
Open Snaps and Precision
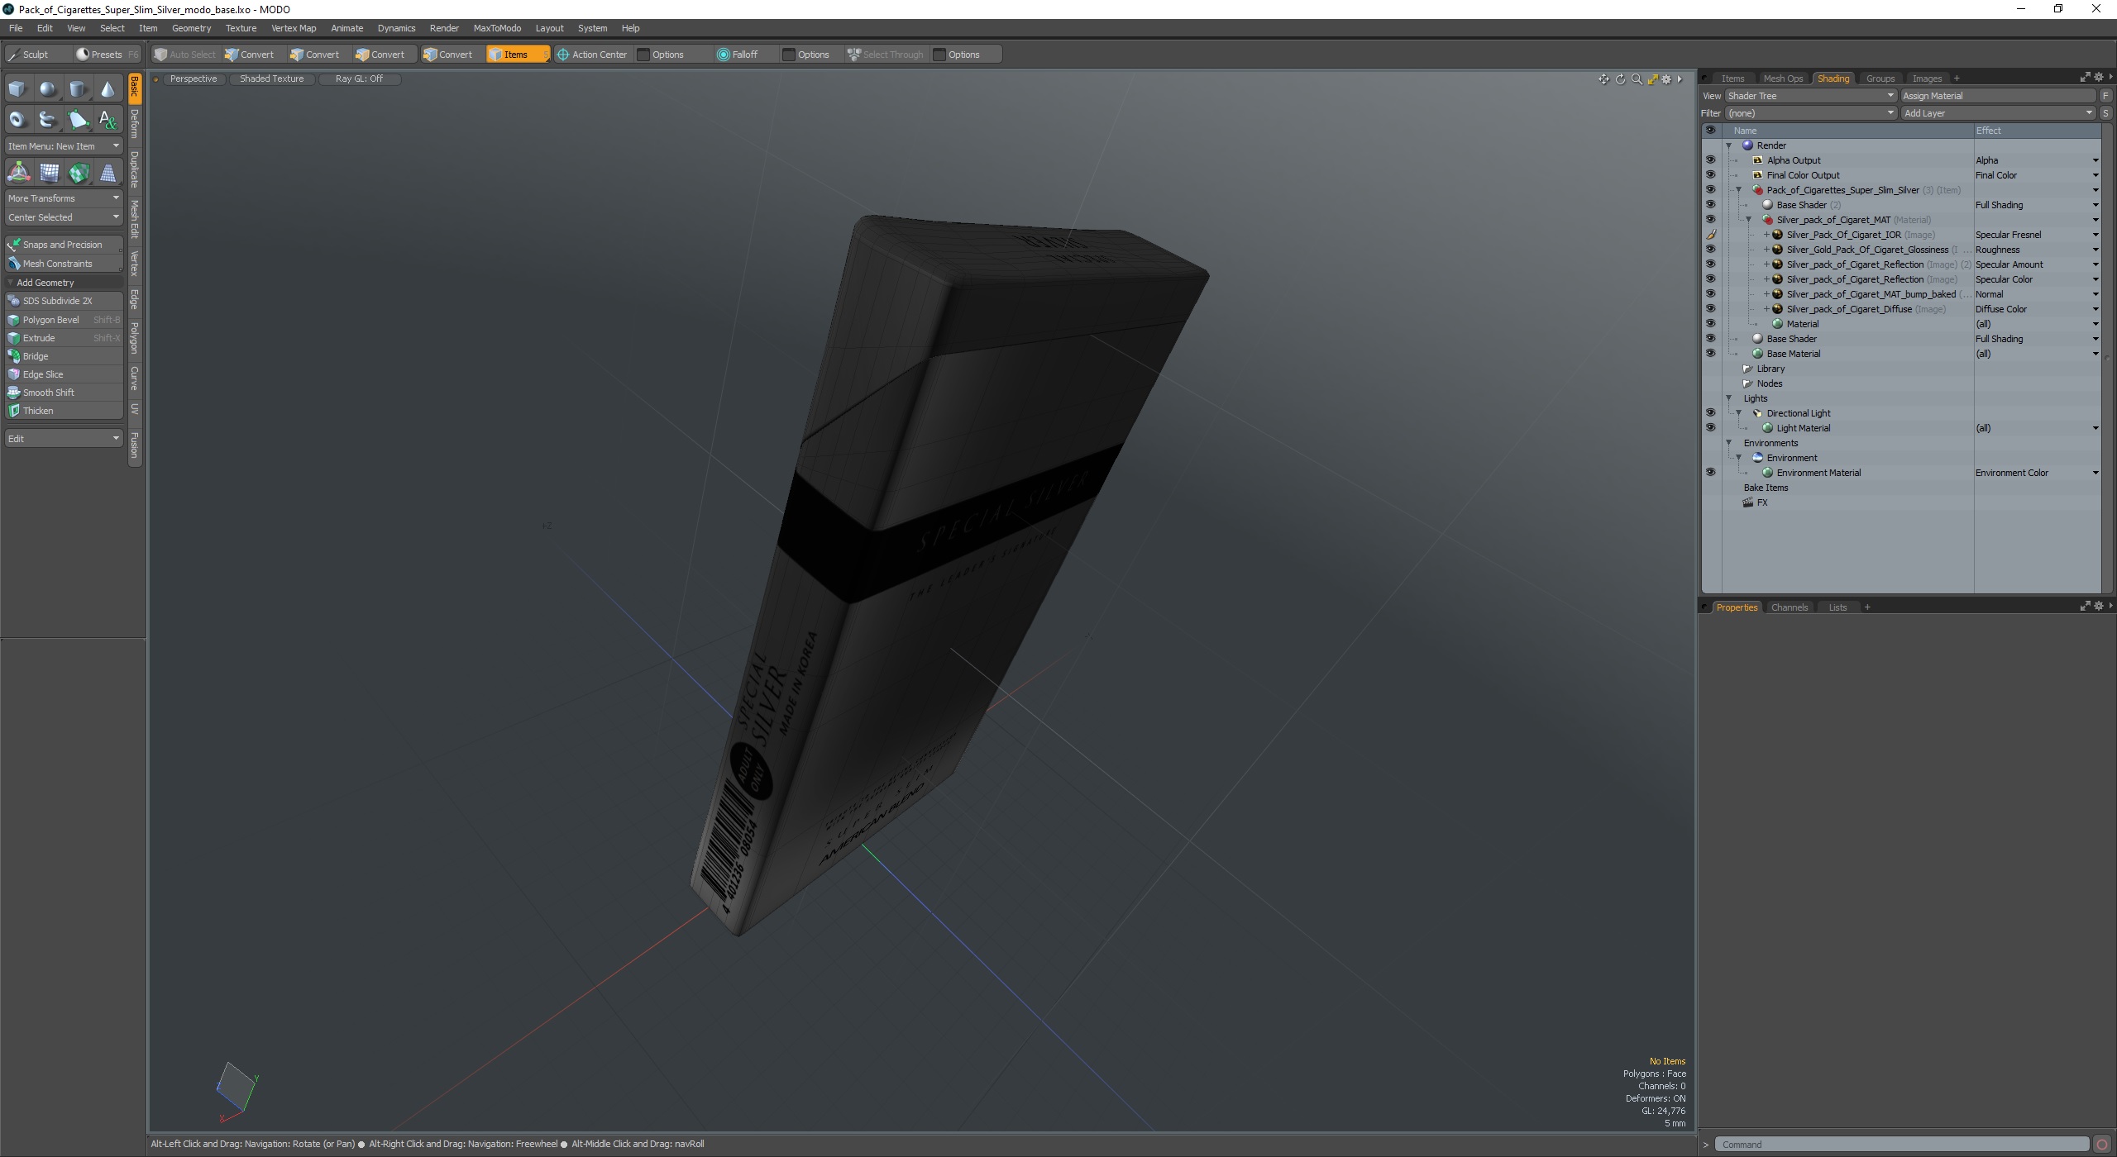tap(64, 245)
